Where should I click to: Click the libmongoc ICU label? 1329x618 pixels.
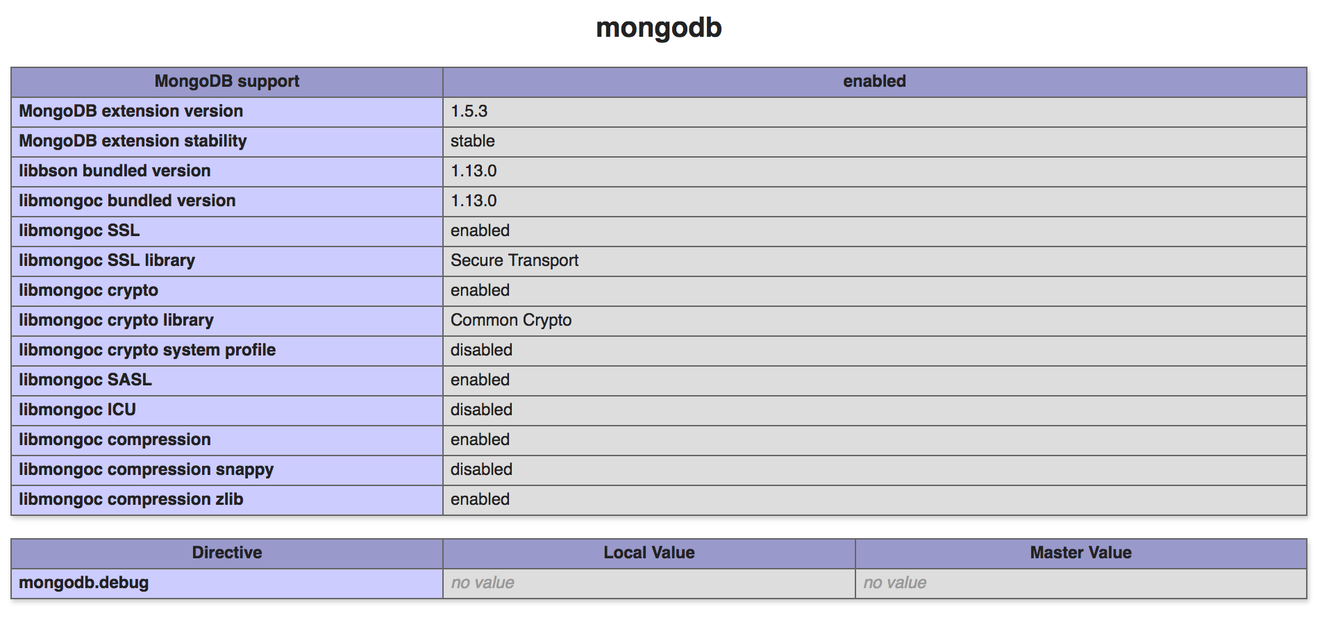77,410
